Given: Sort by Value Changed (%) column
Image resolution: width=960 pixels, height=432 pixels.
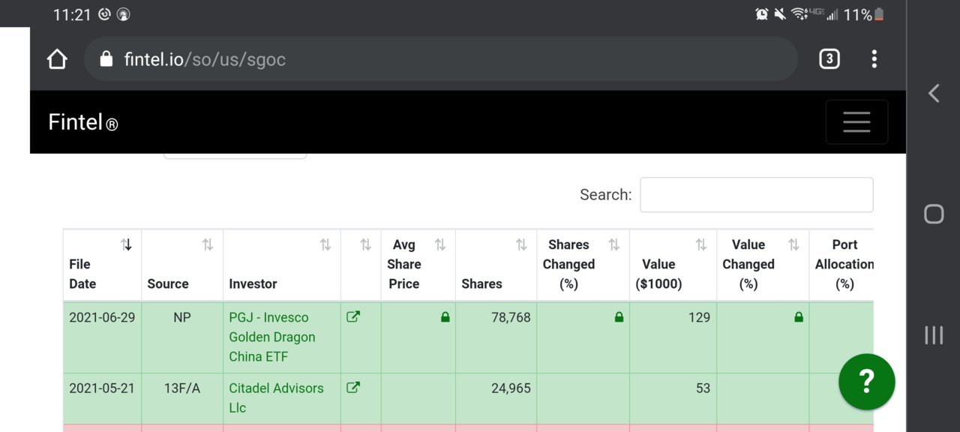Looking at the screenshot, I should tap(763, 265).
